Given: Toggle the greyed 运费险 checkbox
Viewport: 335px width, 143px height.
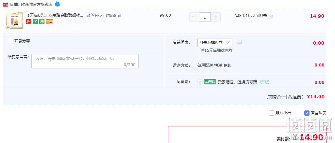Looking at the screenshot, I should [200, 82].
